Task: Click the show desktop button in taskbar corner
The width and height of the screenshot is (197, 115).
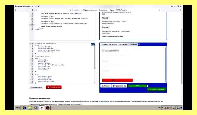Action: pyautogui.click(x=181, y=108)
